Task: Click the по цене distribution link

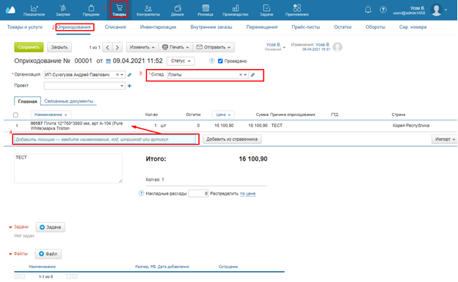Action: coord(247,194)
